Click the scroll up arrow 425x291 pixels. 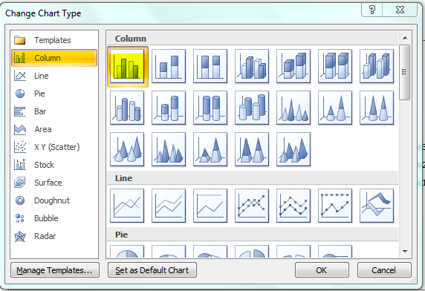[405, 38]
